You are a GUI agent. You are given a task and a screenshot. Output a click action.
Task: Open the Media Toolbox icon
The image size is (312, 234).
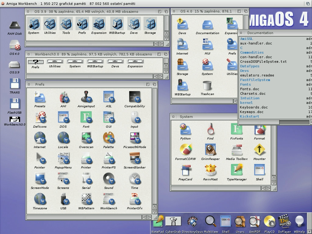237,150
